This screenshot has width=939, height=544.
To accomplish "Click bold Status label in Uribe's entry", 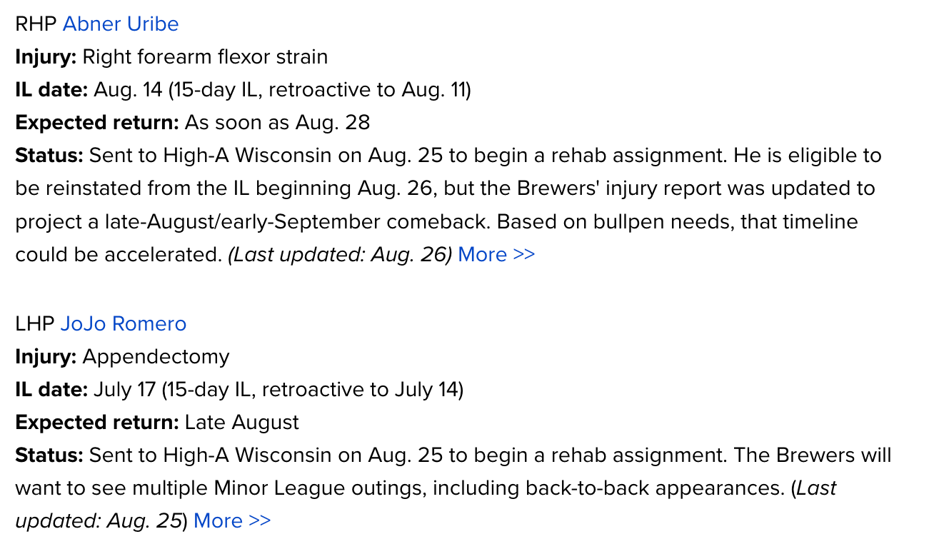I will coord(49,156).
